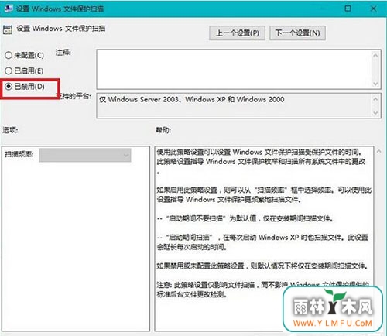387x336 pixels.
Task: Click the 扫描频率 dropdown chevron arrow
Action: point(126,156)
